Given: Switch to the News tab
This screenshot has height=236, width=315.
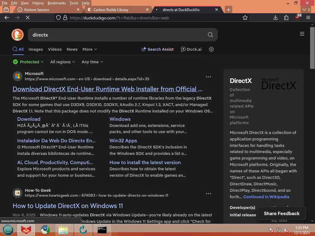Looking at the screenshot, I should click(72, 49).
